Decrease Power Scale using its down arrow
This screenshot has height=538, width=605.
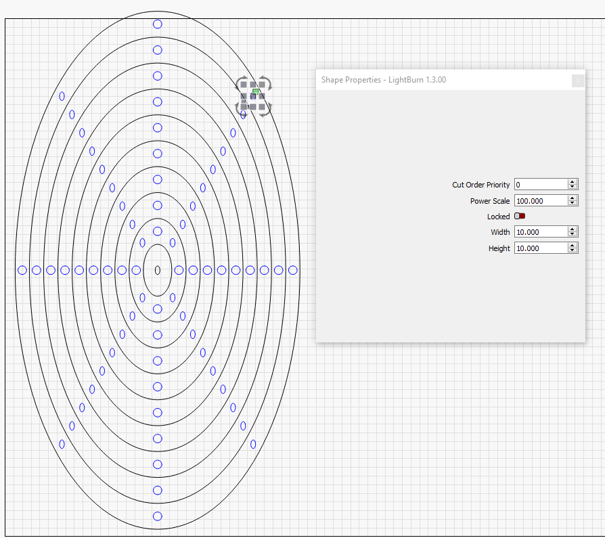[573, 203]
